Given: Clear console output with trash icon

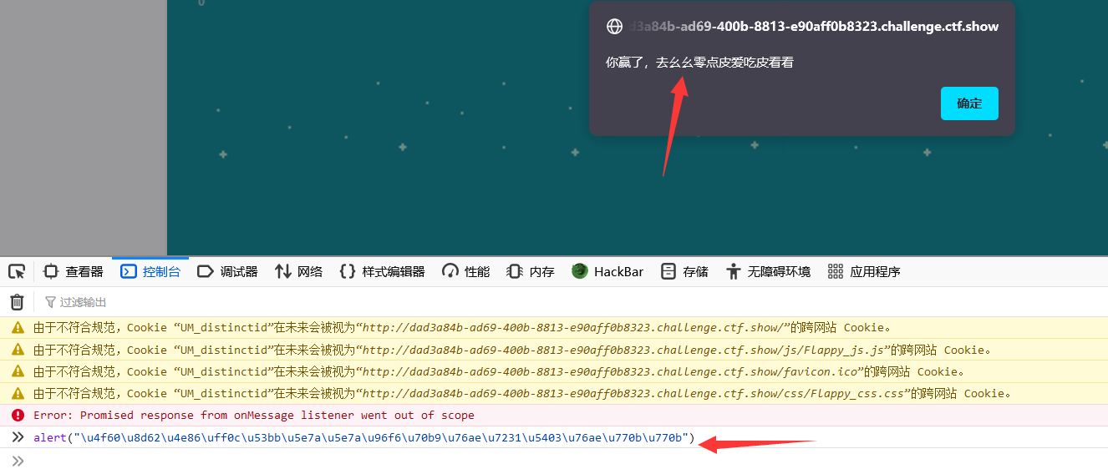Looking at the screenshot, I should coord(17,302).
